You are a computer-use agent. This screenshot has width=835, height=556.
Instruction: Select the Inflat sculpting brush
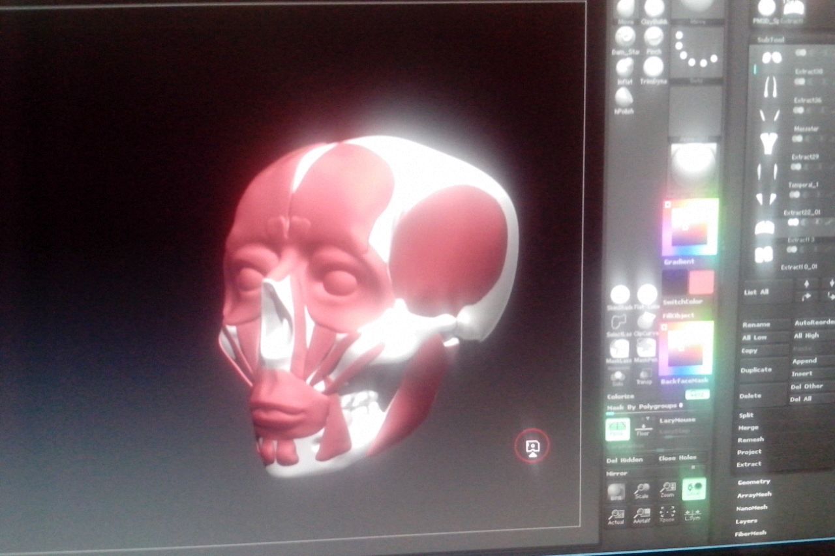(624, 68)
